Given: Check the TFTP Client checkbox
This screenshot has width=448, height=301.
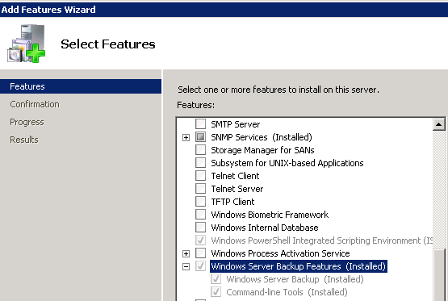Looking at the screenshot, I should click(x=200, y=201).
